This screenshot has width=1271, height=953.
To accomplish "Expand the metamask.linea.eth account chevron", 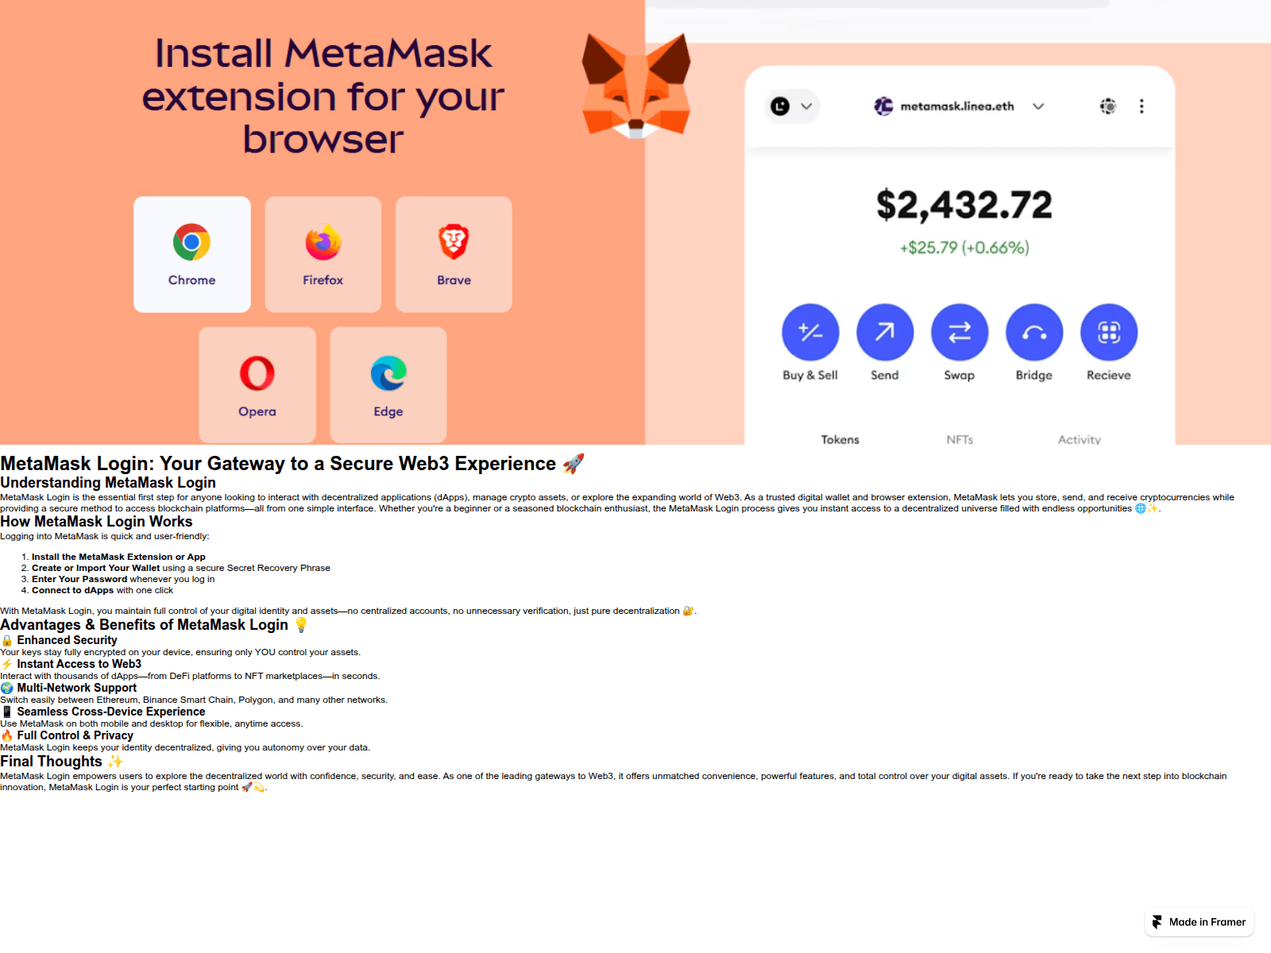I will pos(1038,106).
